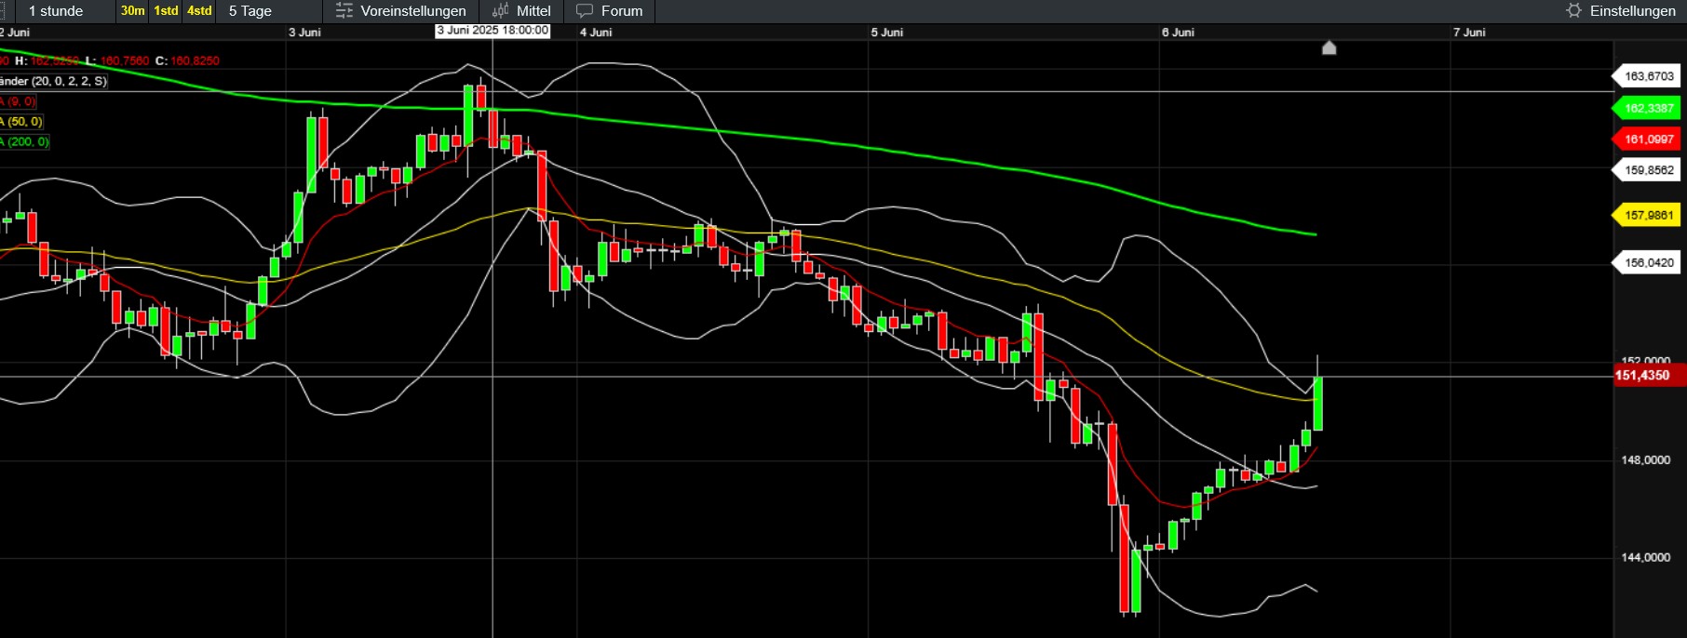
Task: Click the Forum speech bubble icon
Action: coord(585,11)
